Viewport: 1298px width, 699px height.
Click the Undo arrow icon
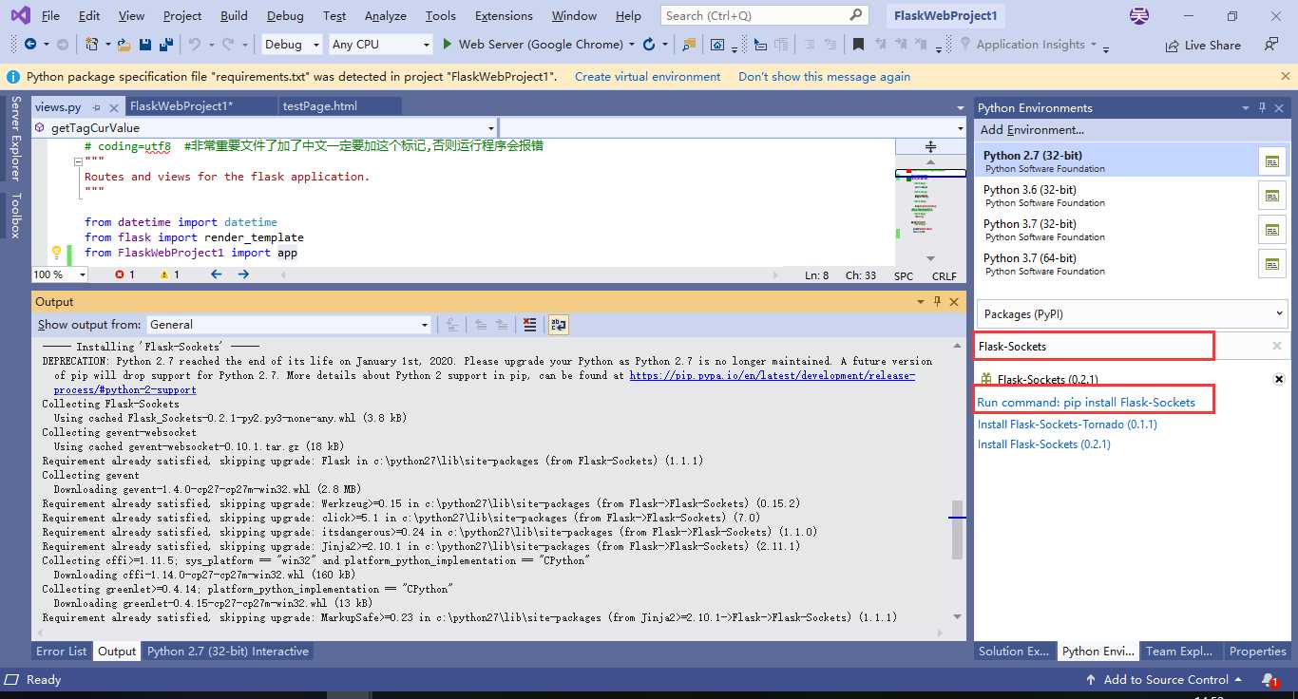pos(195,44)
